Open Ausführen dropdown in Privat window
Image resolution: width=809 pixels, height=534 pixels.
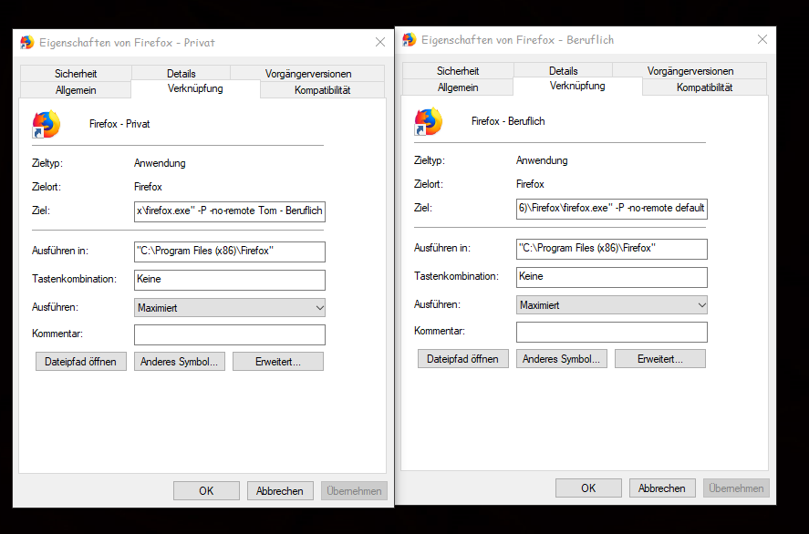point(230,308)
